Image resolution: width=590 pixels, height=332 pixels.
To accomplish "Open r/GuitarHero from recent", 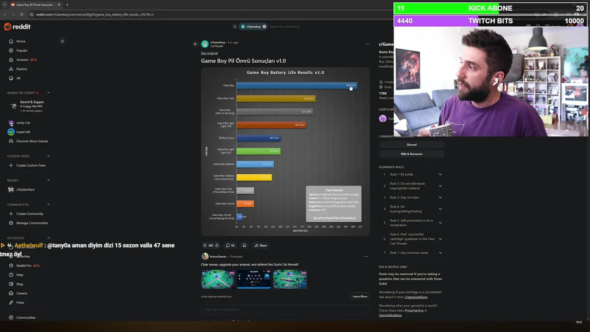I will [x=25, y=190].
